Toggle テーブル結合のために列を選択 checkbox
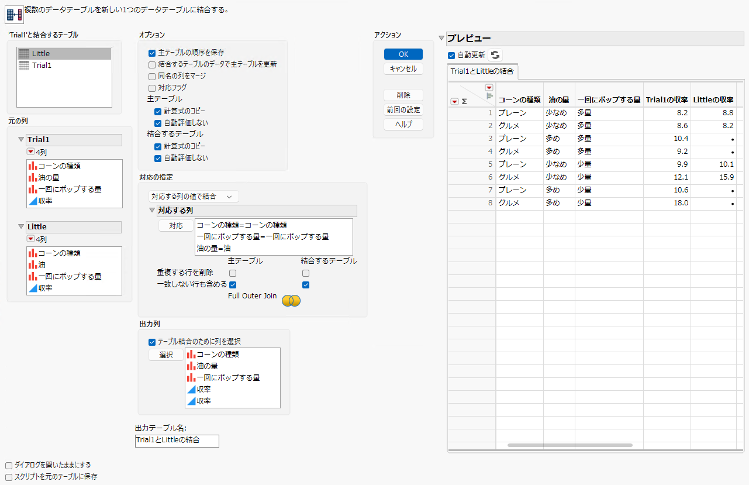The width and height of the screenshot is (749, 485). [x=152, y=342]
